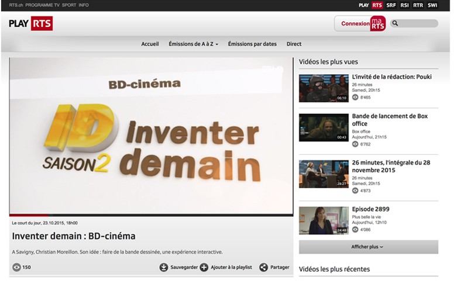
Task: Click the Play RTS logo
Action: pos(30,23)
